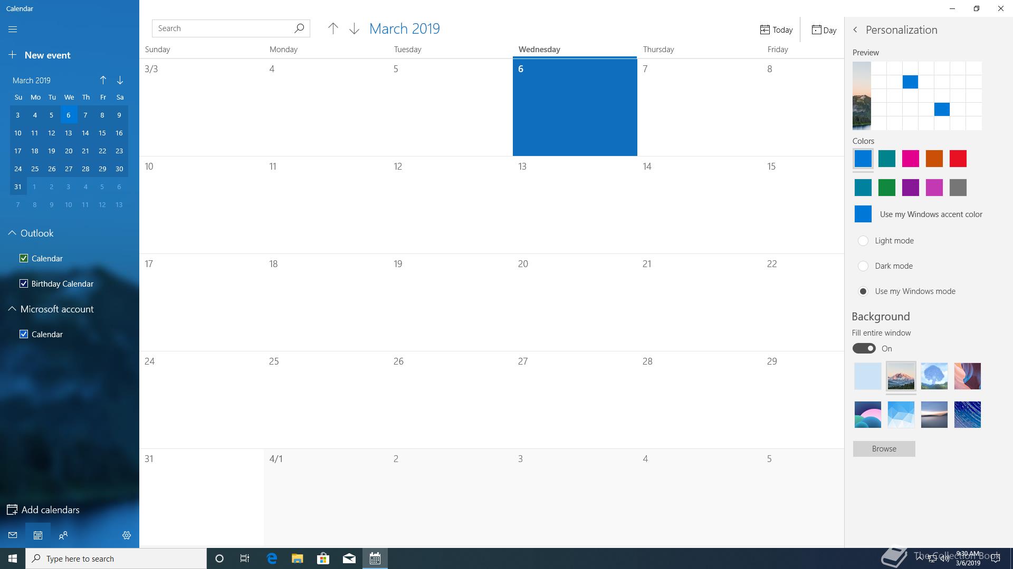Select day 20 in mini calendar
Screen dimensions: 1013x569
point(69,151)
